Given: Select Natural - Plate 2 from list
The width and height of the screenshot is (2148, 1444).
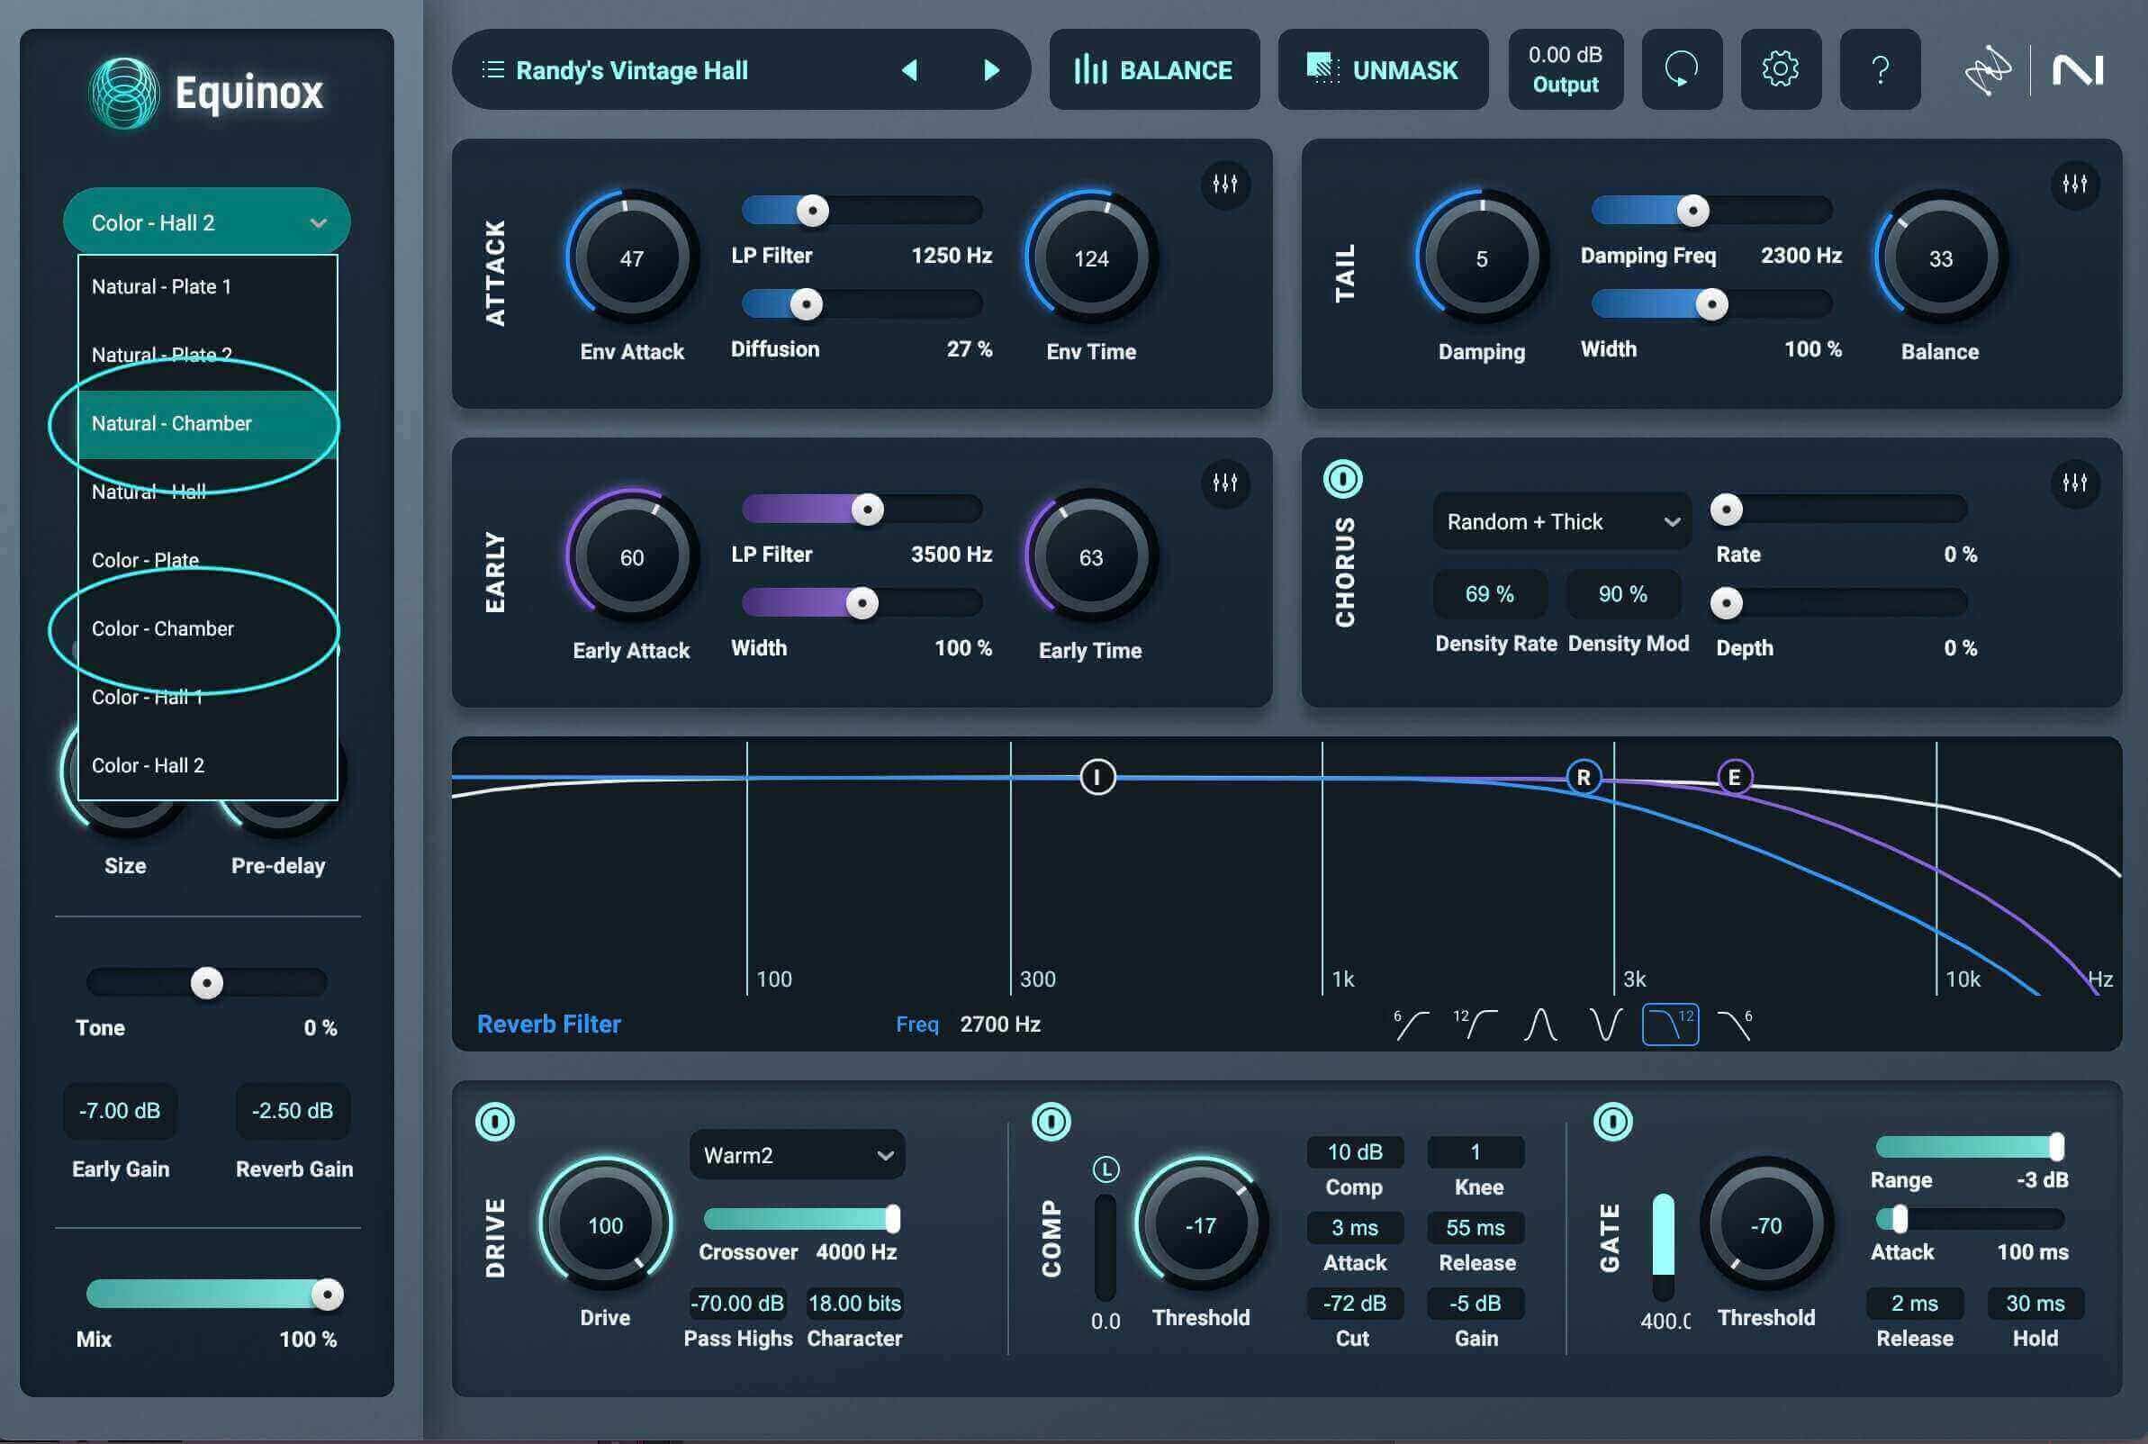Looking at the screenshot, I should click(x=207, y=356).
